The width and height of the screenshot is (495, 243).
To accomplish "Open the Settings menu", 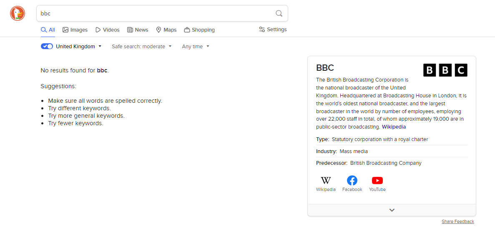I will pyautogui.click(x=273, y=29).
